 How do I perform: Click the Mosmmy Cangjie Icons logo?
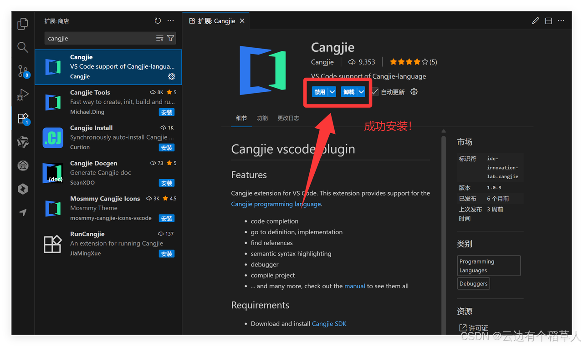pos(53,209)
